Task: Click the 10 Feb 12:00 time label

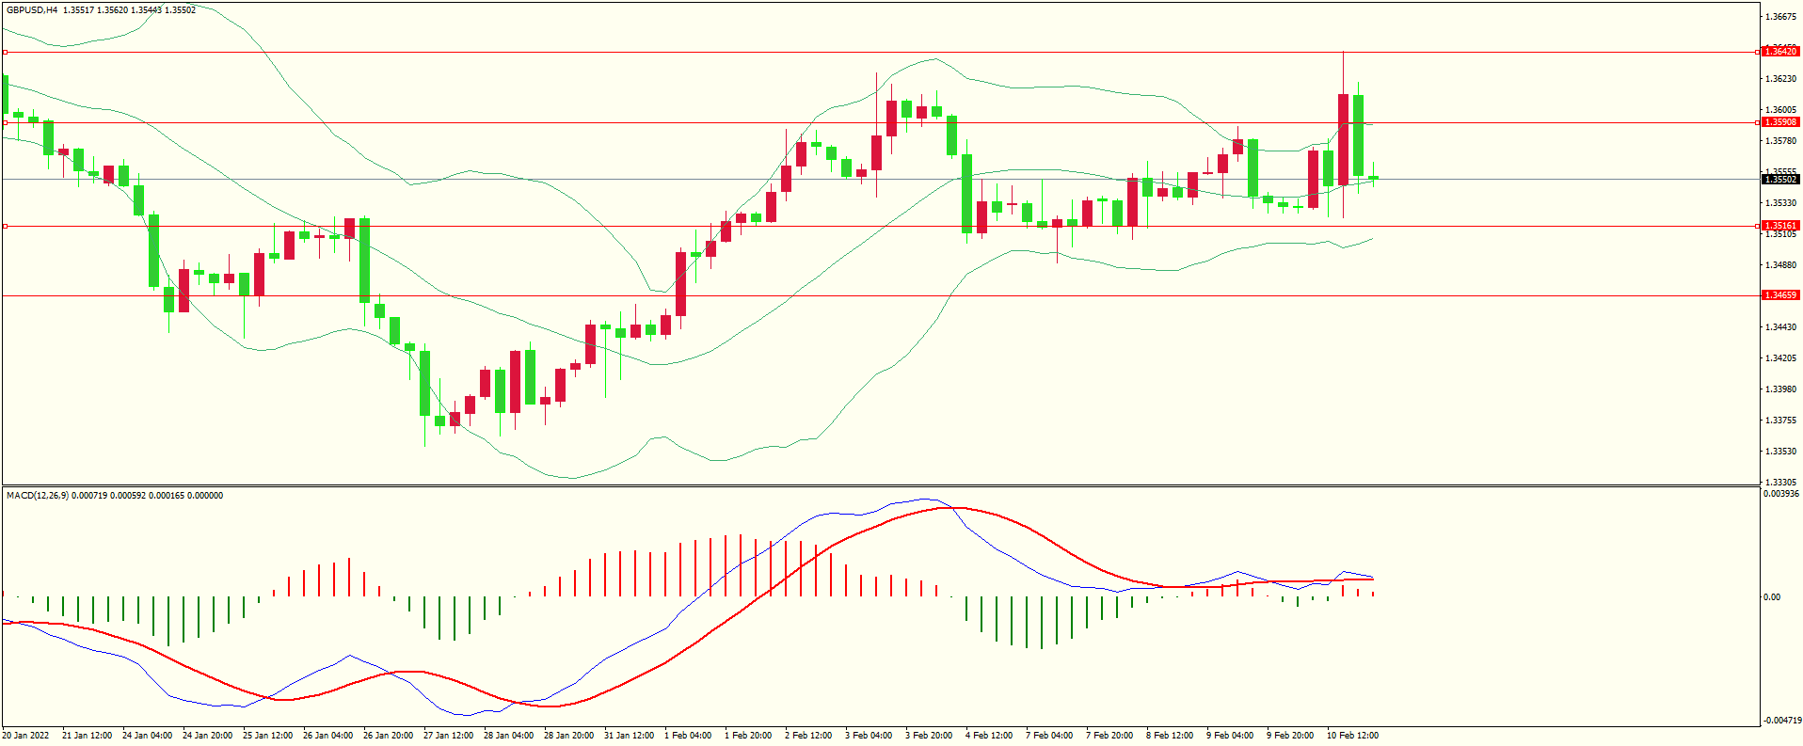Action: pyautogui.click(x=1352, y=736)
